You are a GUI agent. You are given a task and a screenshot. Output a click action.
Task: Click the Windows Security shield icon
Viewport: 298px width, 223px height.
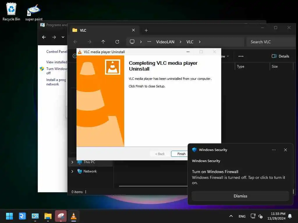click(194, 150)
